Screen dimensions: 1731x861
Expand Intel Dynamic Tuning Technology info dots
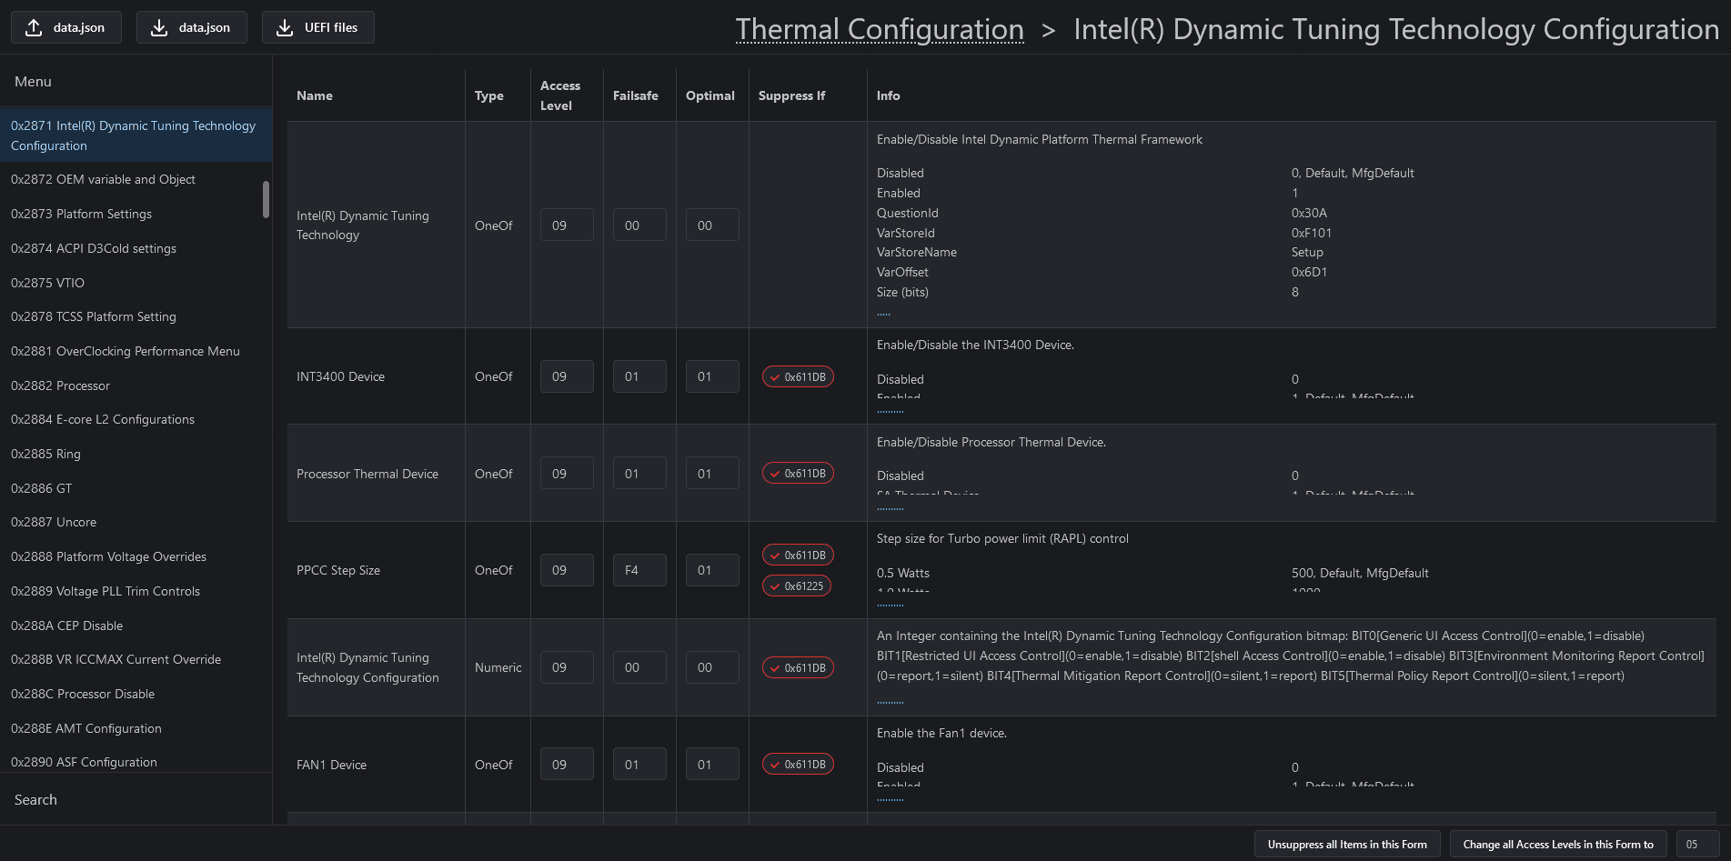(x=883, y=314)
